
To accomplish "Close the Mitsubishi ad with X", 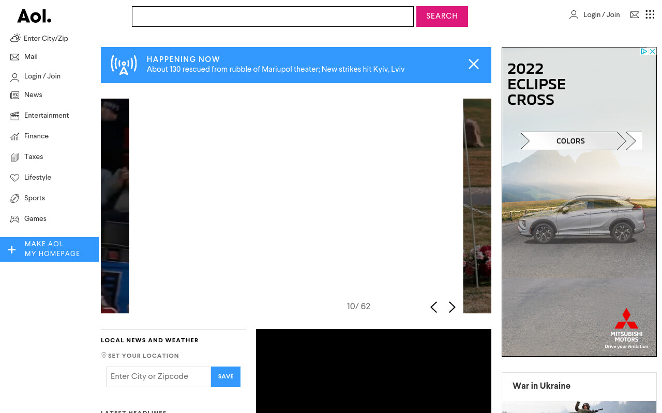I will [653, 51].
